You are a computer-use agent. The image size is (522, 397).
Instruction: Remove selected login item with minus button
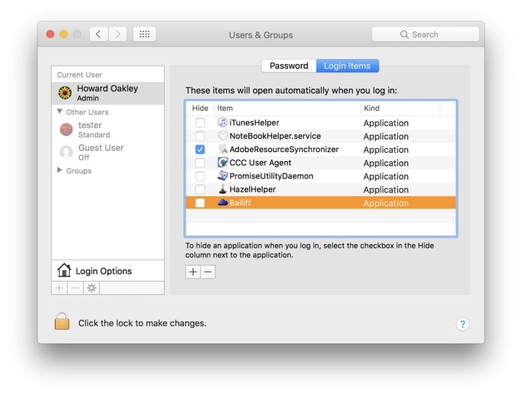click(208, 272)
